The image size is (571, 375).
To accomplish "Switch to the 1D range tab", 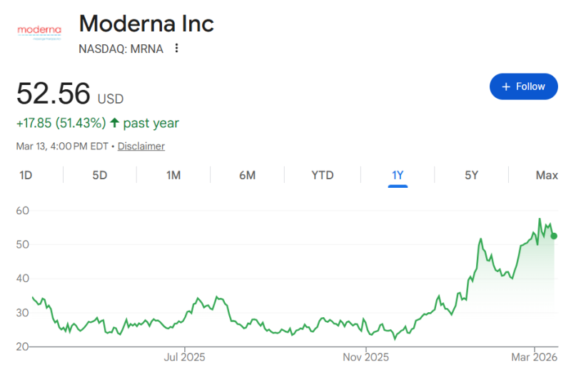I will (26, 176).
